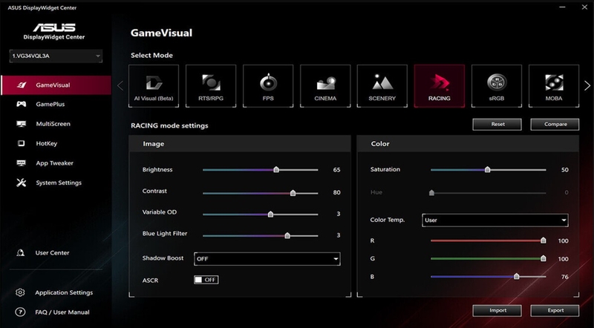Open FAQ / User Manual link
594x328 pixels.
point(62,312)
